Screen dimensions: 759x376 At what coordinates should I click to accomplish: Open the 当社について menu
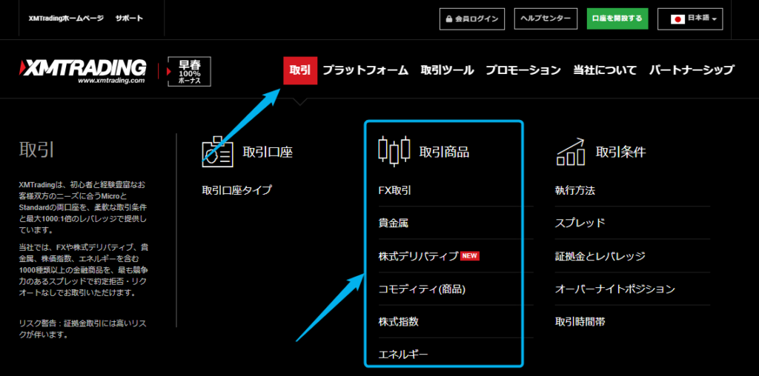pos(605,70)
